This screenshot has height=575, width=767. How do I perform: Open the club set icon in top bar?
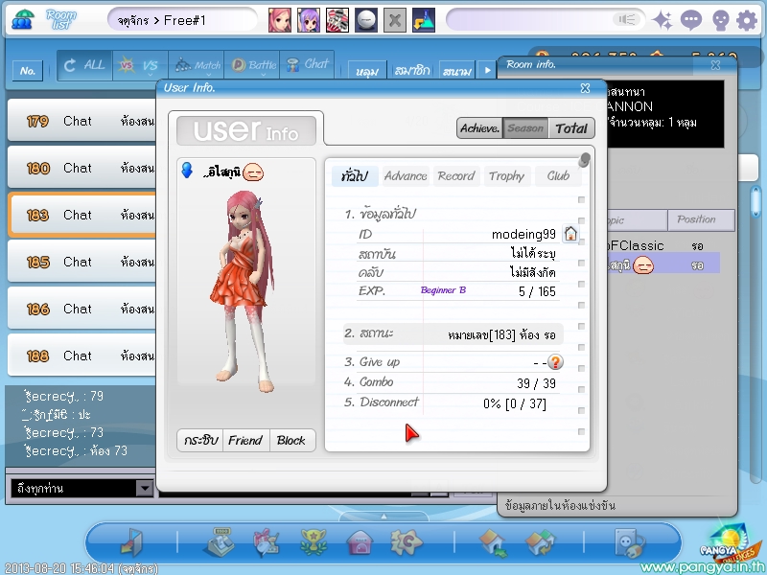[x=337, y=20]
